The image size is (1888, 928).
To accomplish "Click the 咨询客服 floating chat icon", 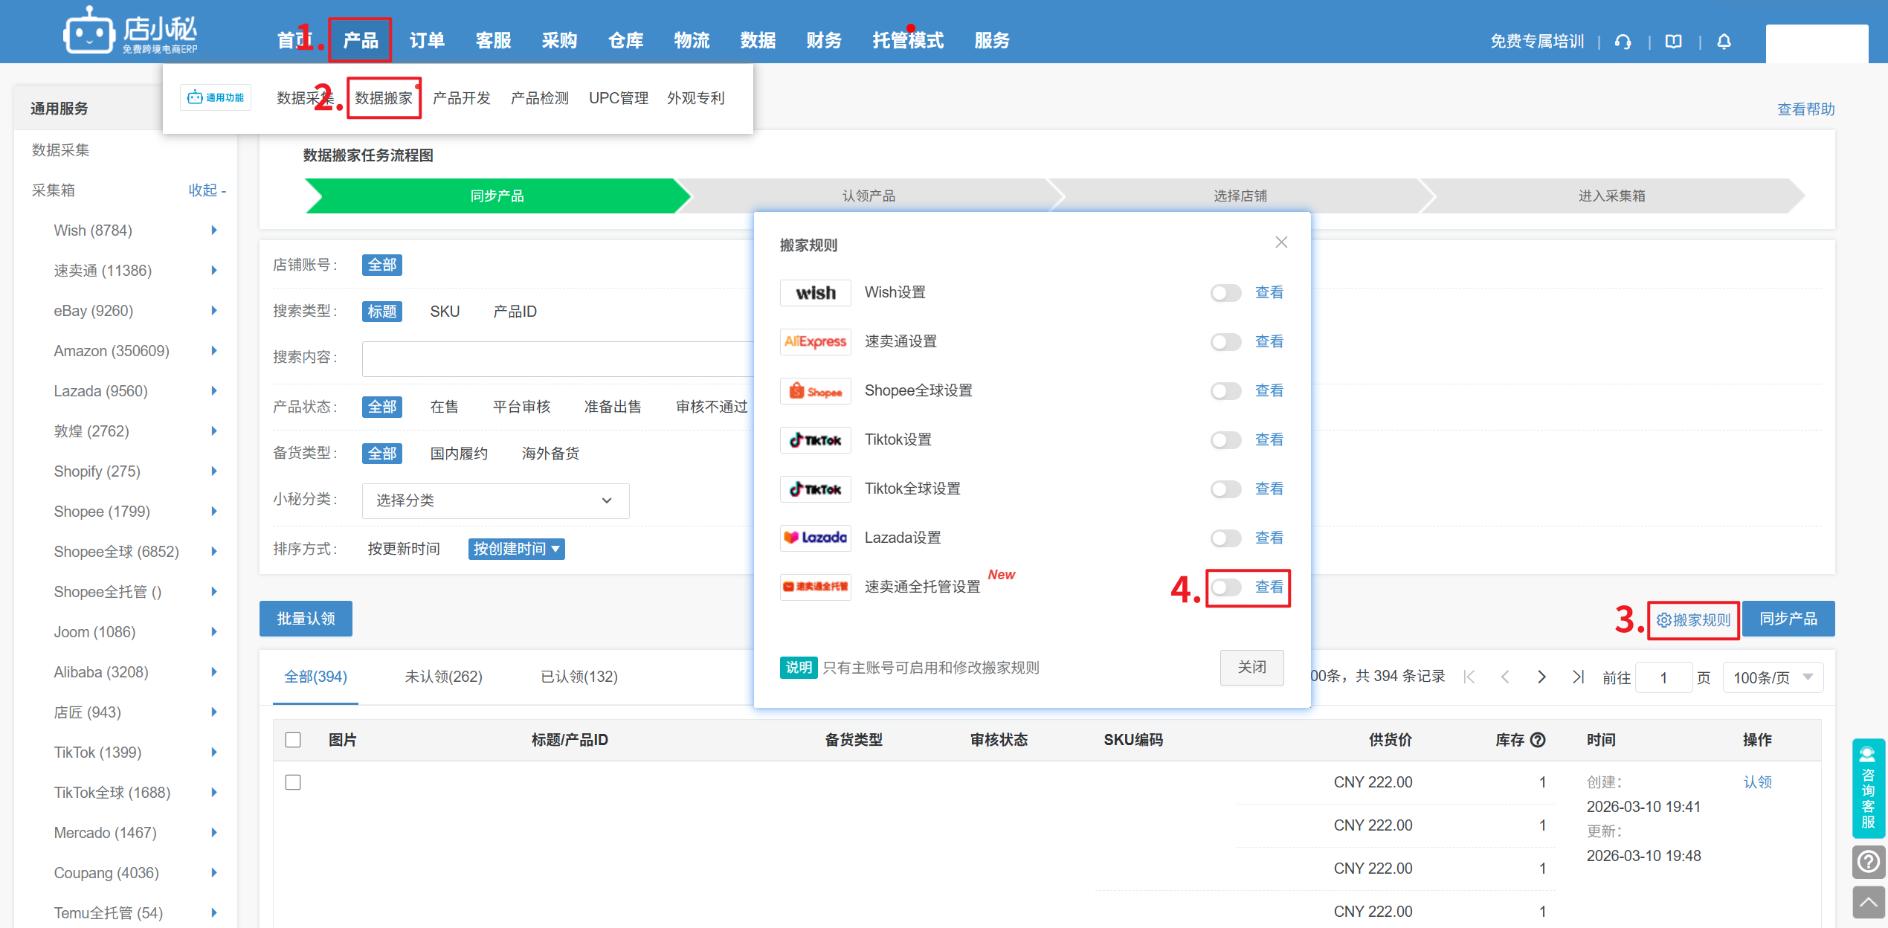I will [x=1868, y=788].
